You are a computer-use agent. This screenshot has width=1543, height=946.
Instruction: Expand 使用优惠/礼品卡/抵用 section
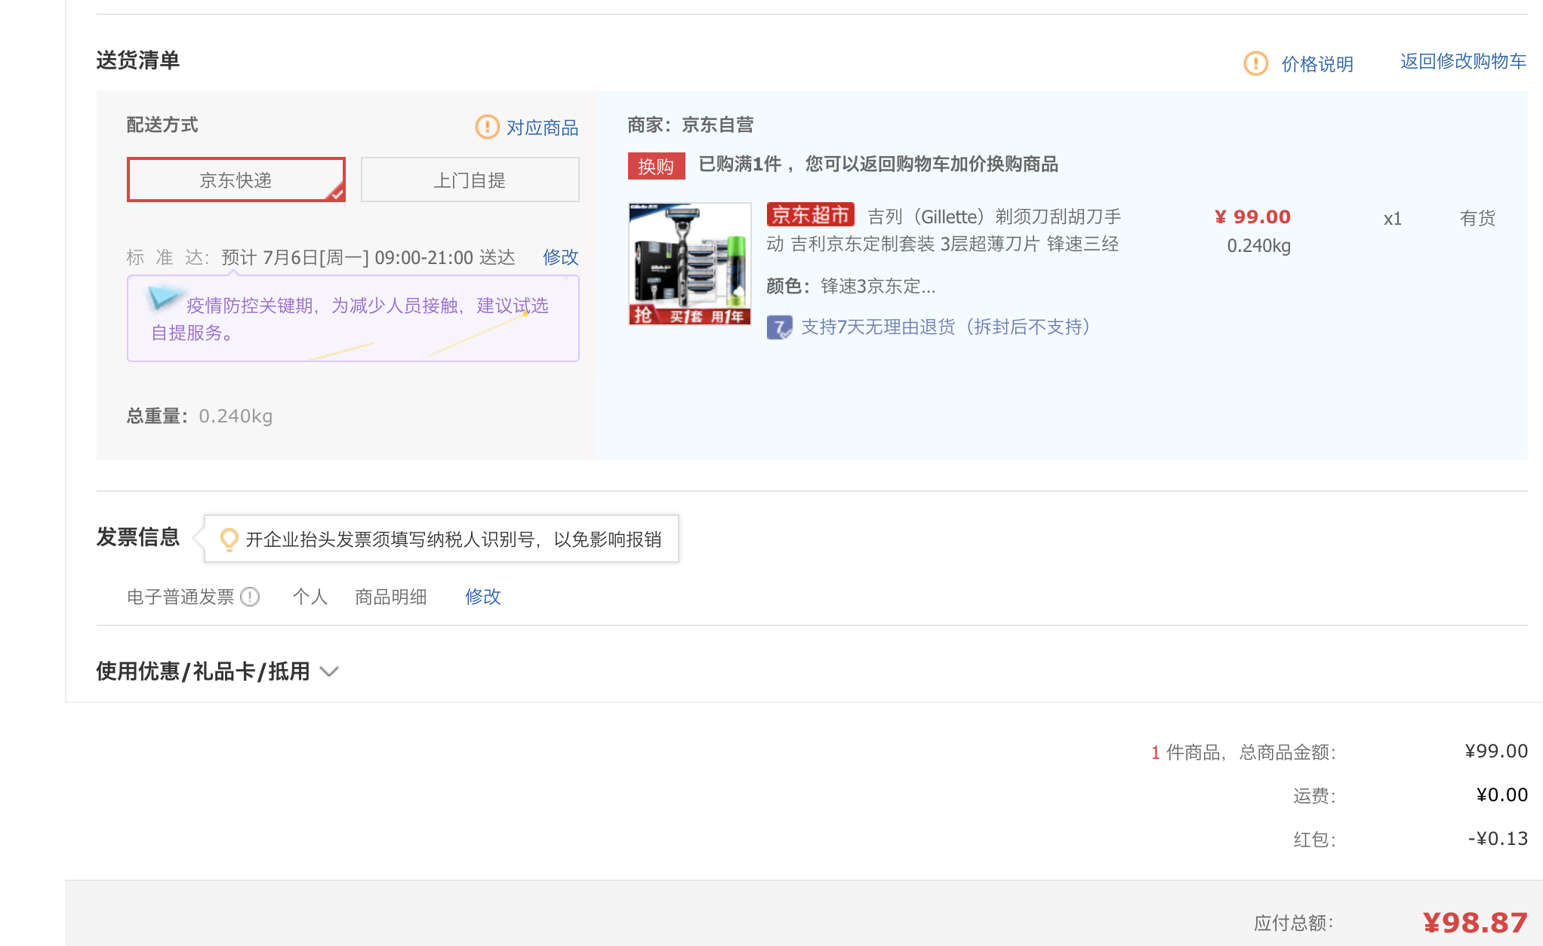point(217,671)
